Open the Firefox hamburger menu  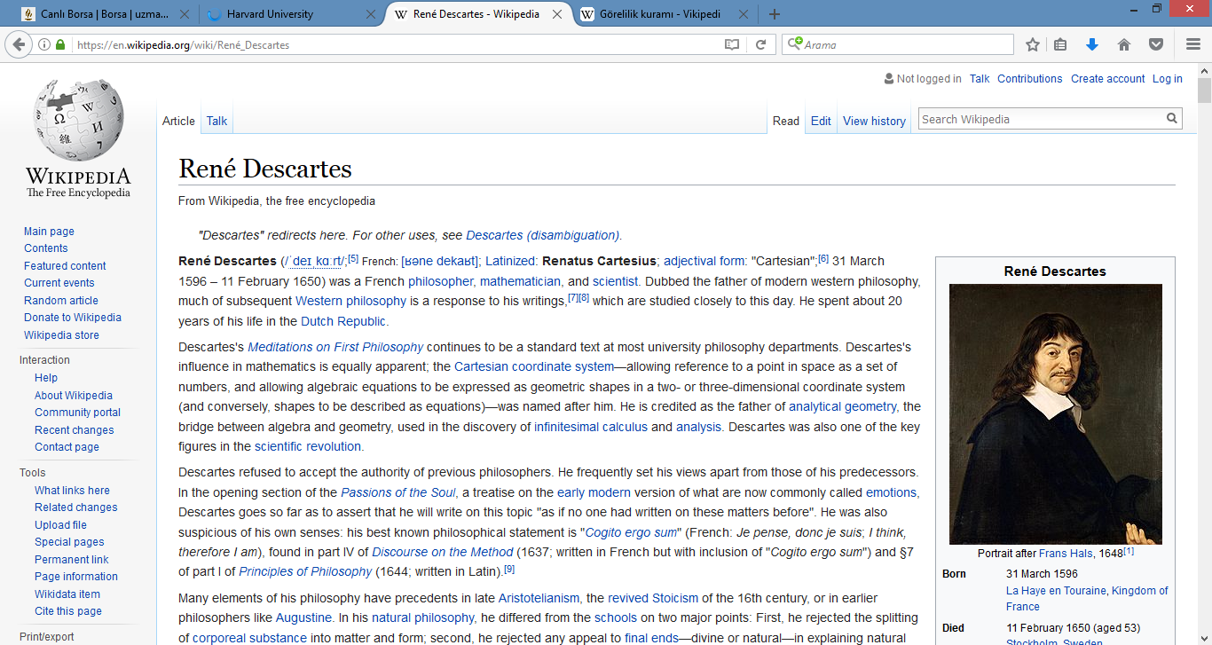click(1193, 44)
